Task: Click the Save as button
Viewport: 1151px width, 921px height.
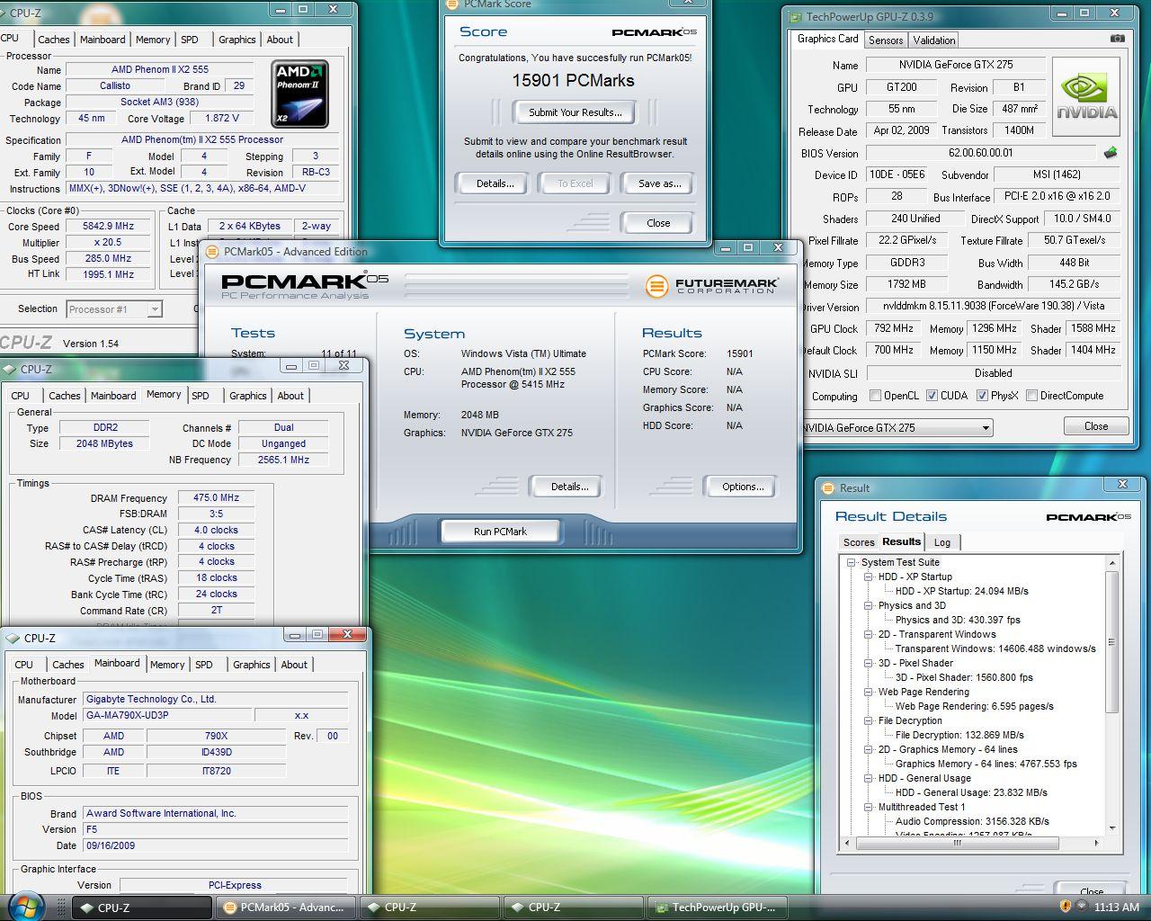Action: pyautogui.click(x=659, y=183)
